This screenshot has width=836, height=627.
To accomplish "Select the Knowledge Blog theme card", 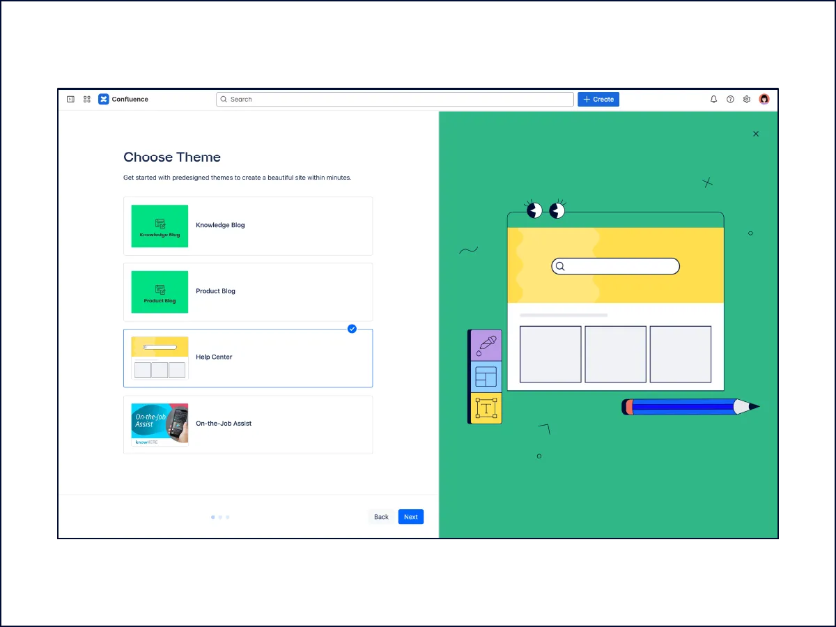I will coord(248,226).
